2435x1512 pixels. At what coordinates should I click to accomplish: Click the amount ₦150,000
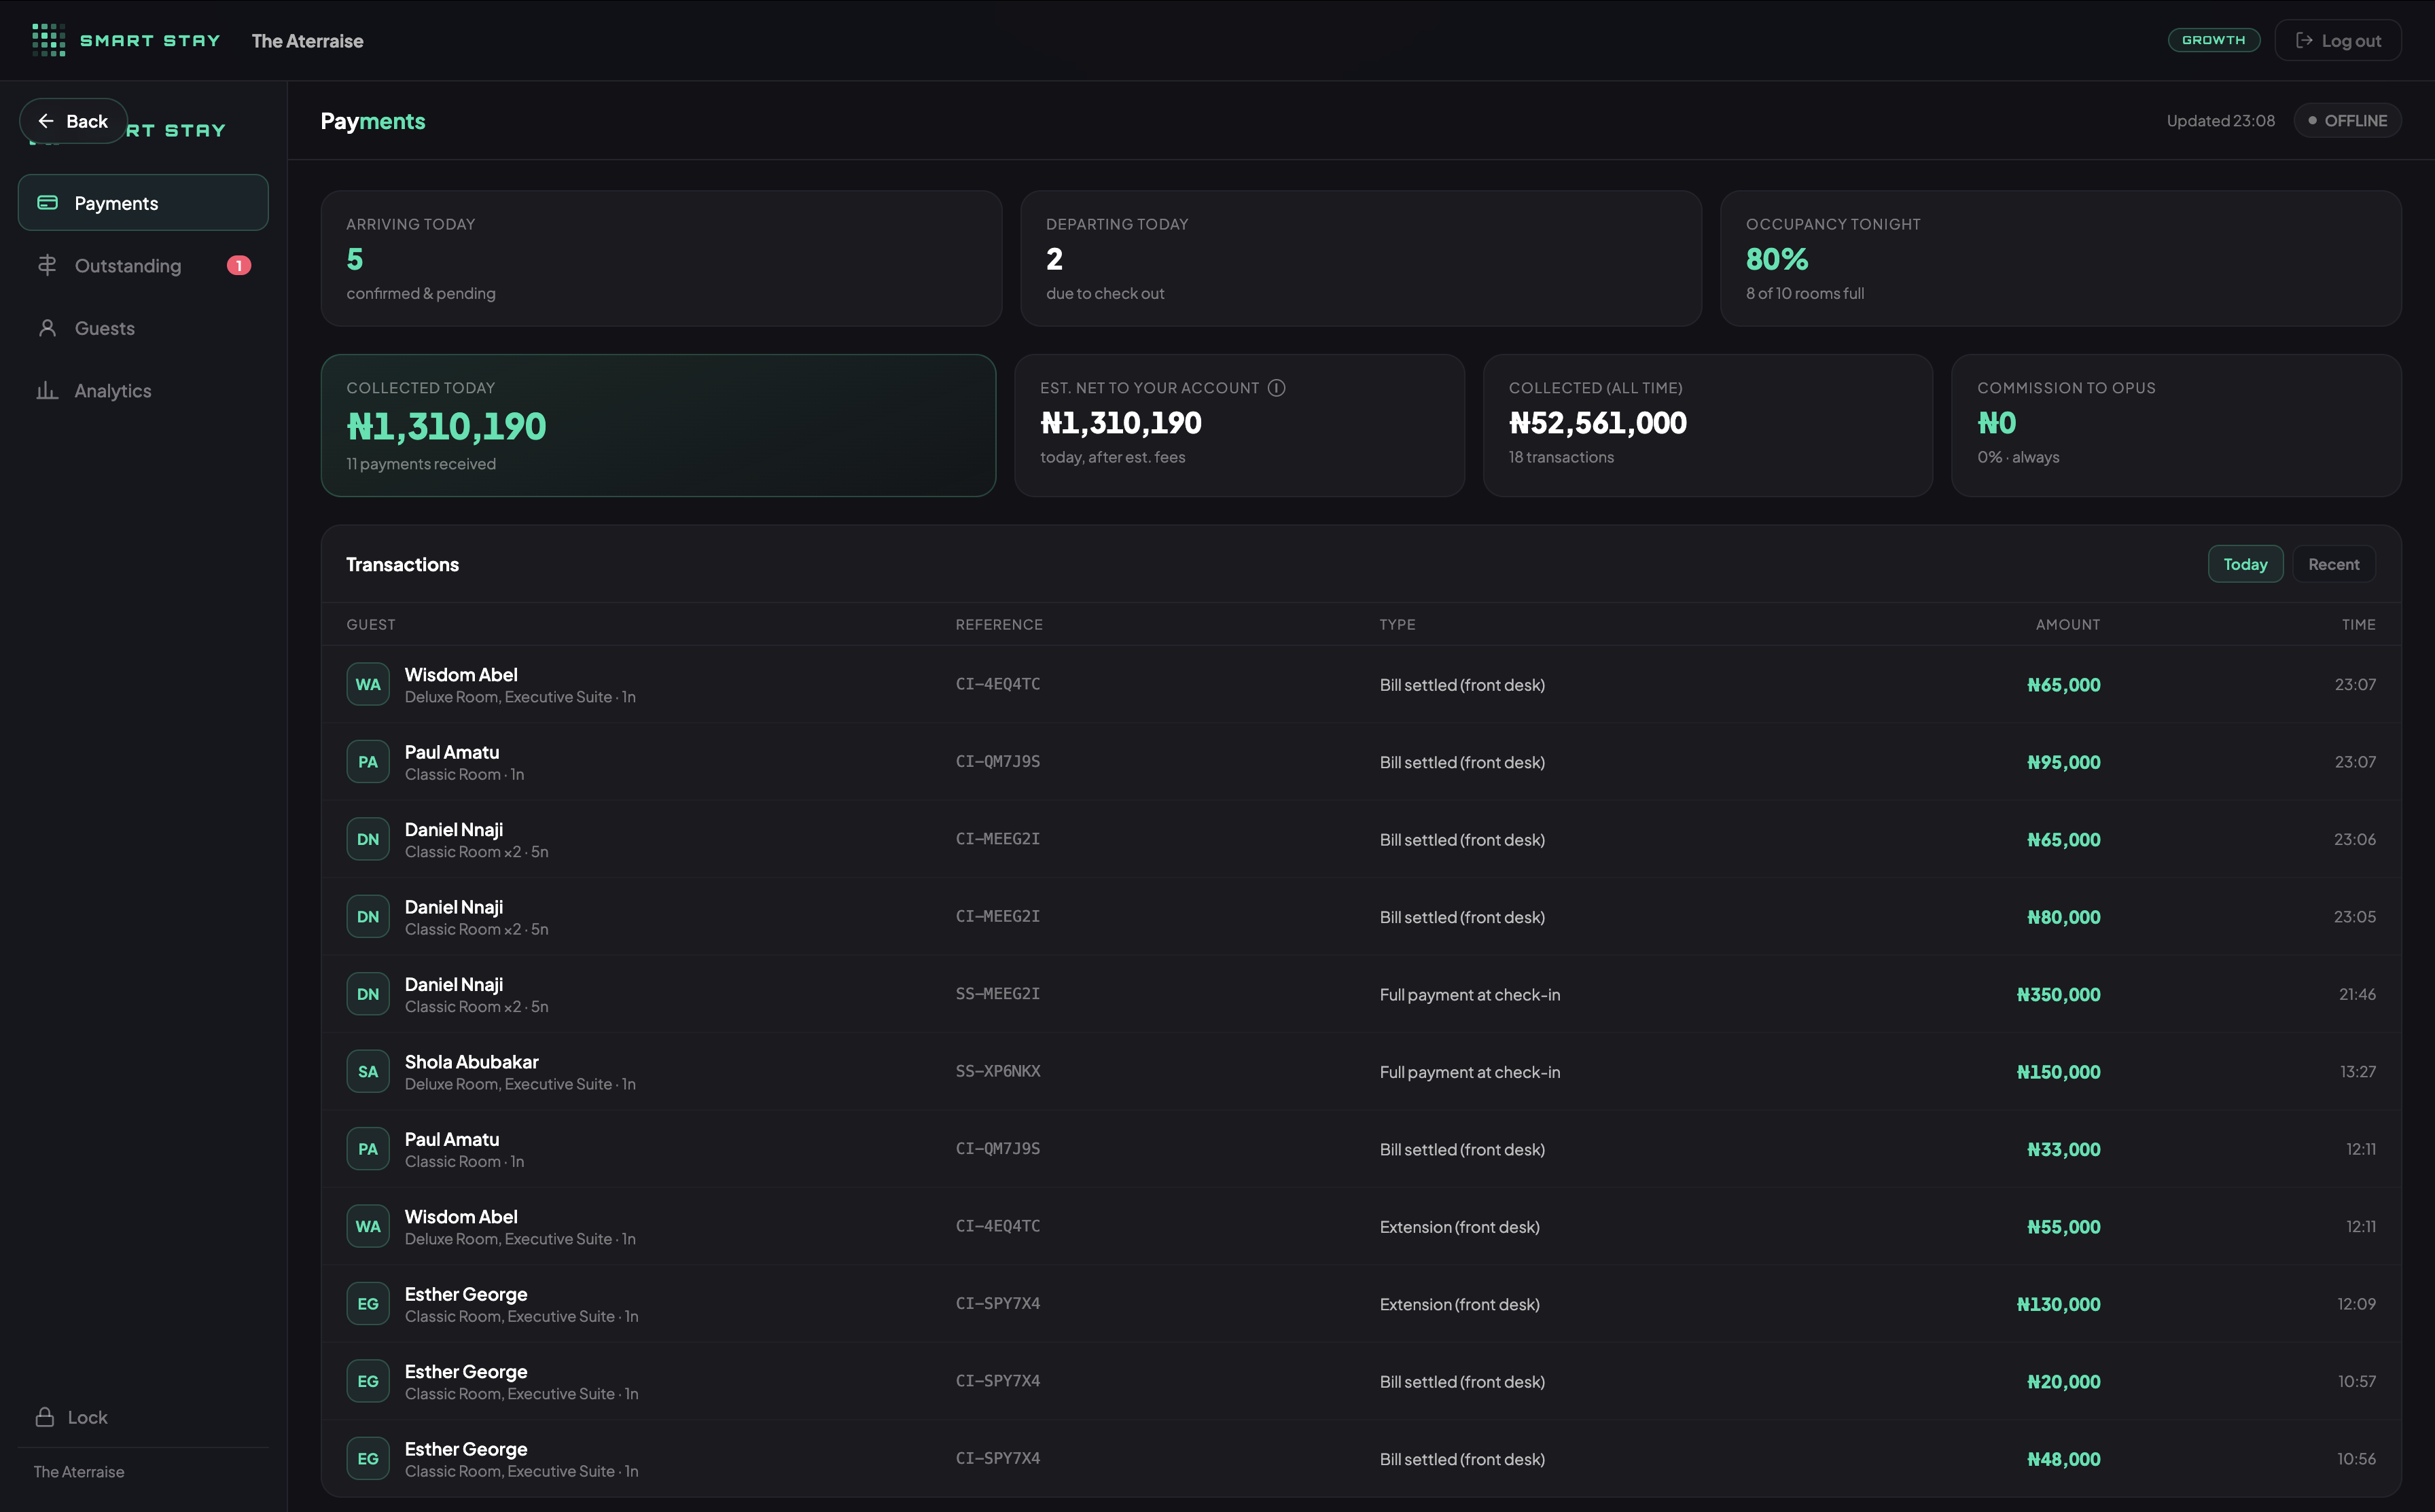pos(2058,1072)
